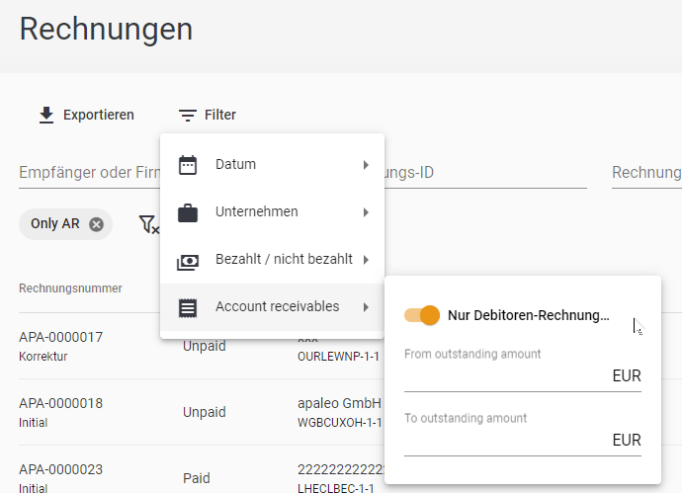
Task: Click the Rechnungsnummer column header
Action: (70, 288)
